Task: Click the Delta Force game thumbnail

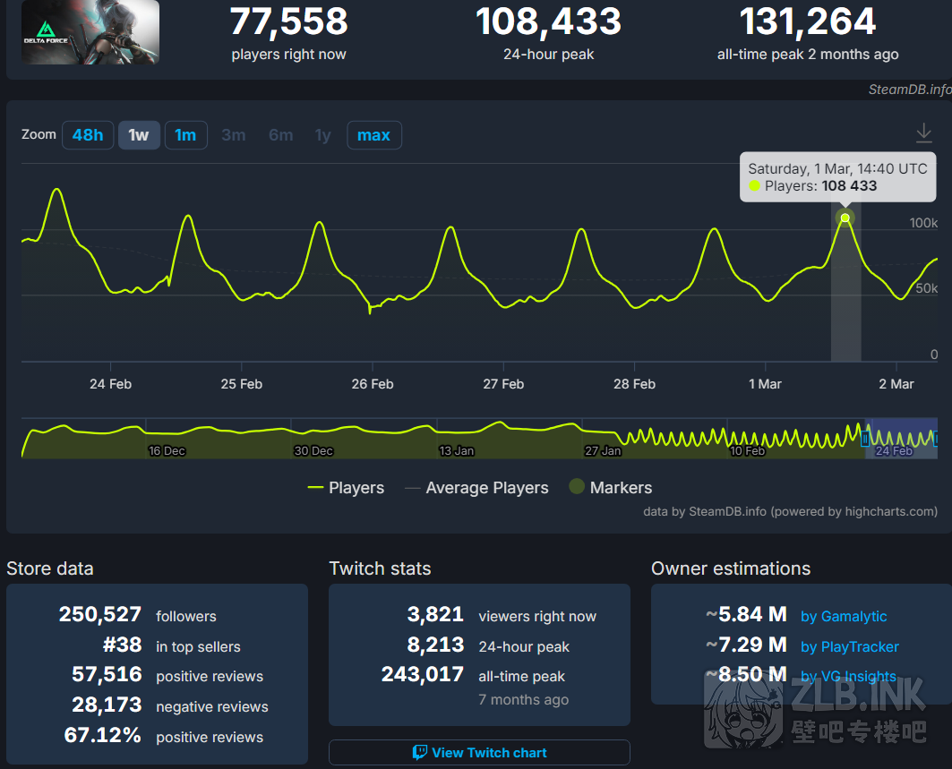Action: 90,32
